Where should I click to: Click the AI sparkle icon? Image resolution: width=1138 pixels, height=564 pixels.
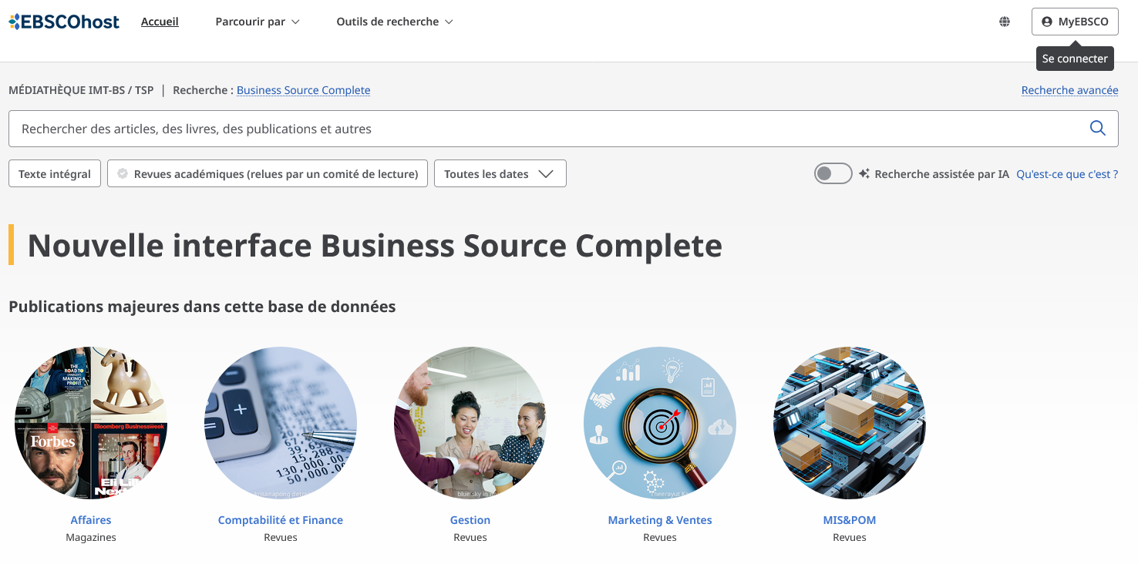pos(864,173)
